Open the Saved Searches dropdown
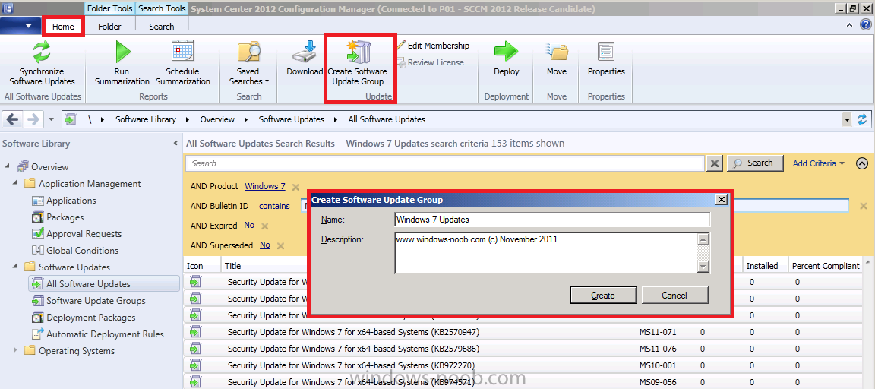875x389 pixels. [x=248, y=62]
